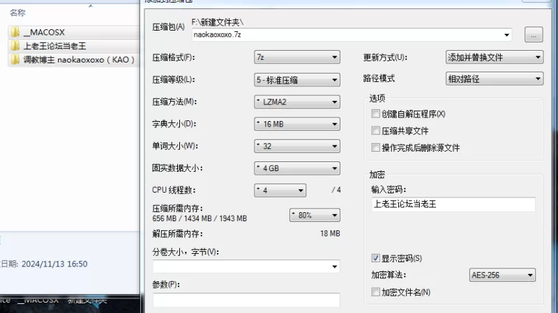Open the 路径模式 dropdown showing 相对路径
558x313 pixels.
click(495, 79)
